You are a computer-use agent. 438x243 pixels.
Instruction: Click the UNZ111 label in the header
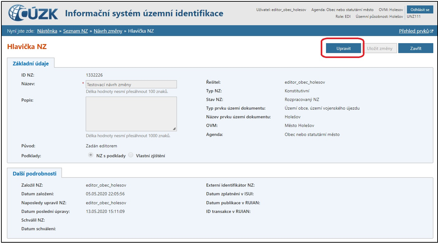pyautogui.click(x=414, y=16)
